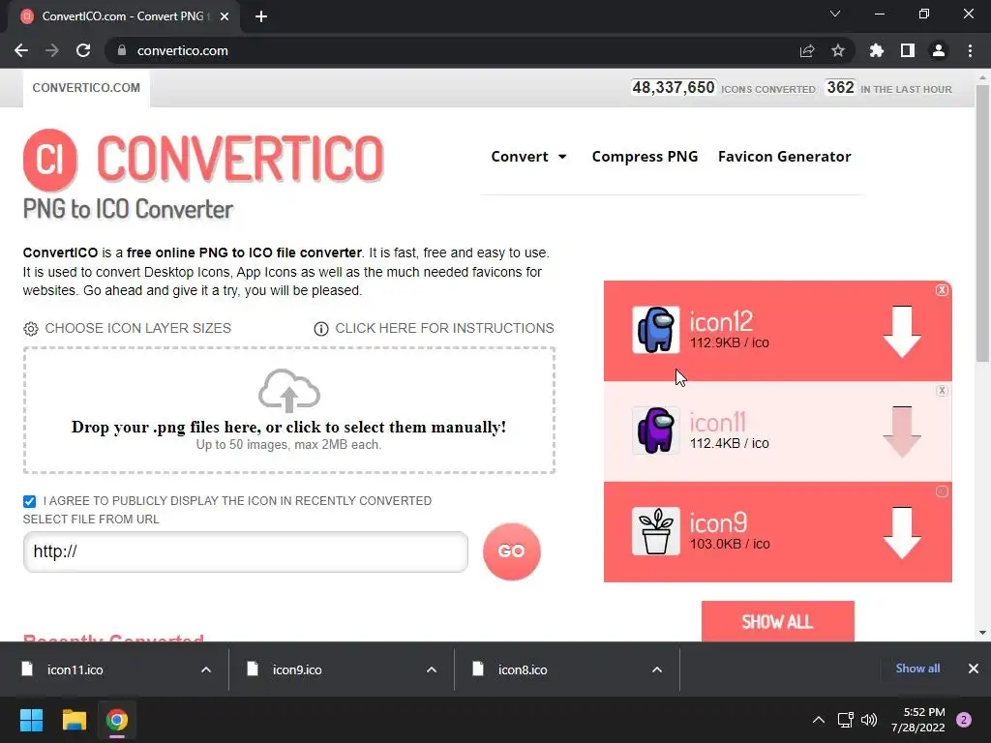The width and height of the screenshot is (991, 743).
Task: Close the downloads bar
Action: [974, 669]
